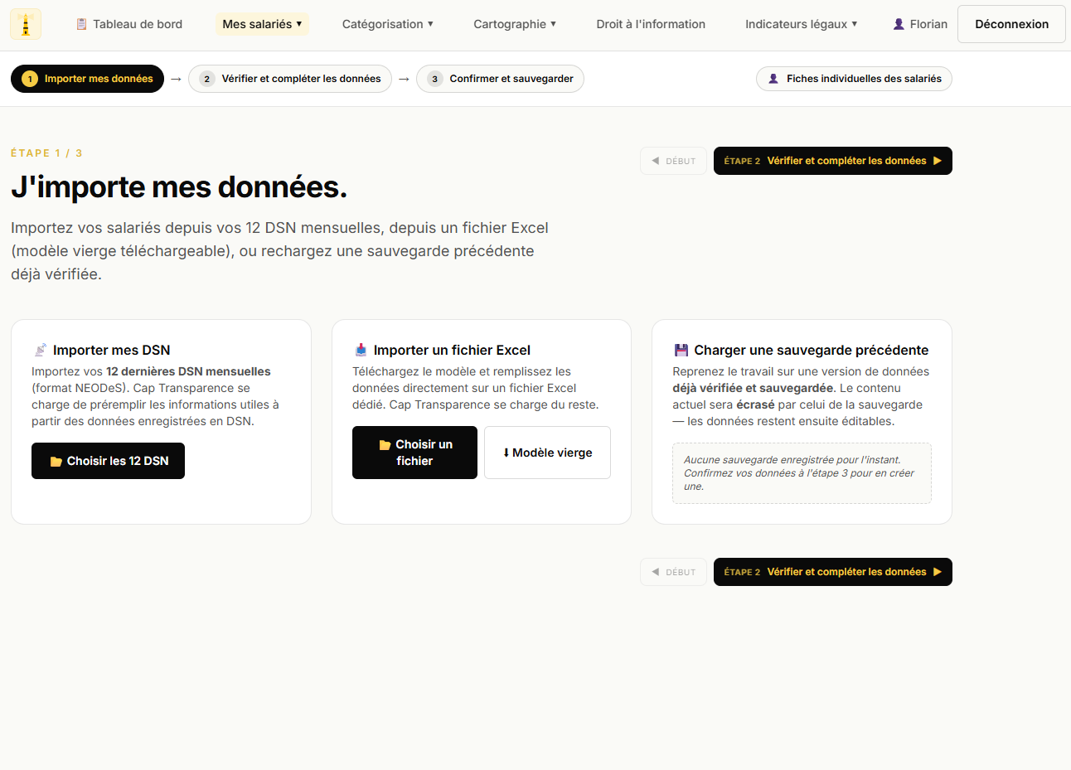Download the Modèle vierge template
This screenshot has width=1071, height=770.
click(547, 453)
